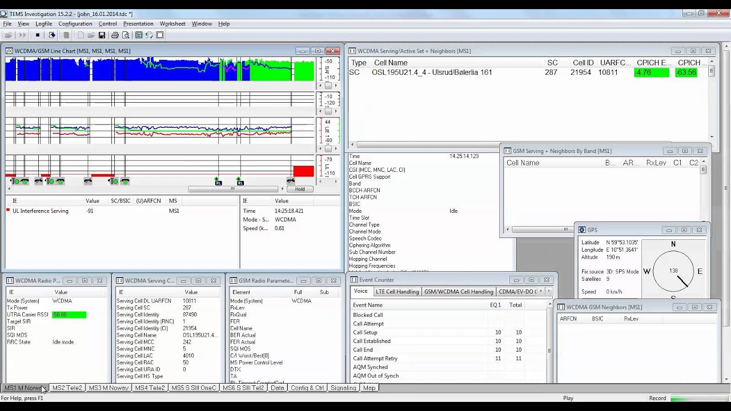Image resolution: width=731 pixels, height=411 pixels.
Task: Select the Config & Ctrl worksheet tab
Action: tap(307, 388)
